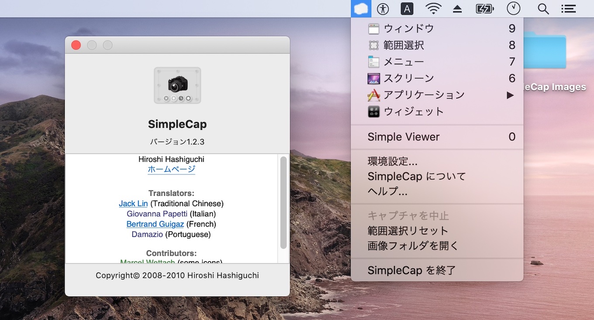594x320 pixels.
Task: Open Jack Lin translator link
Action: coord(133,204)
